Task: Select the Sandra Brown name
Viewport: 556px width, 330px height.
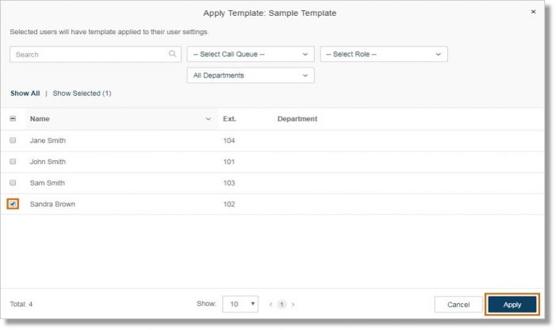Action: (x=52, y=204)
